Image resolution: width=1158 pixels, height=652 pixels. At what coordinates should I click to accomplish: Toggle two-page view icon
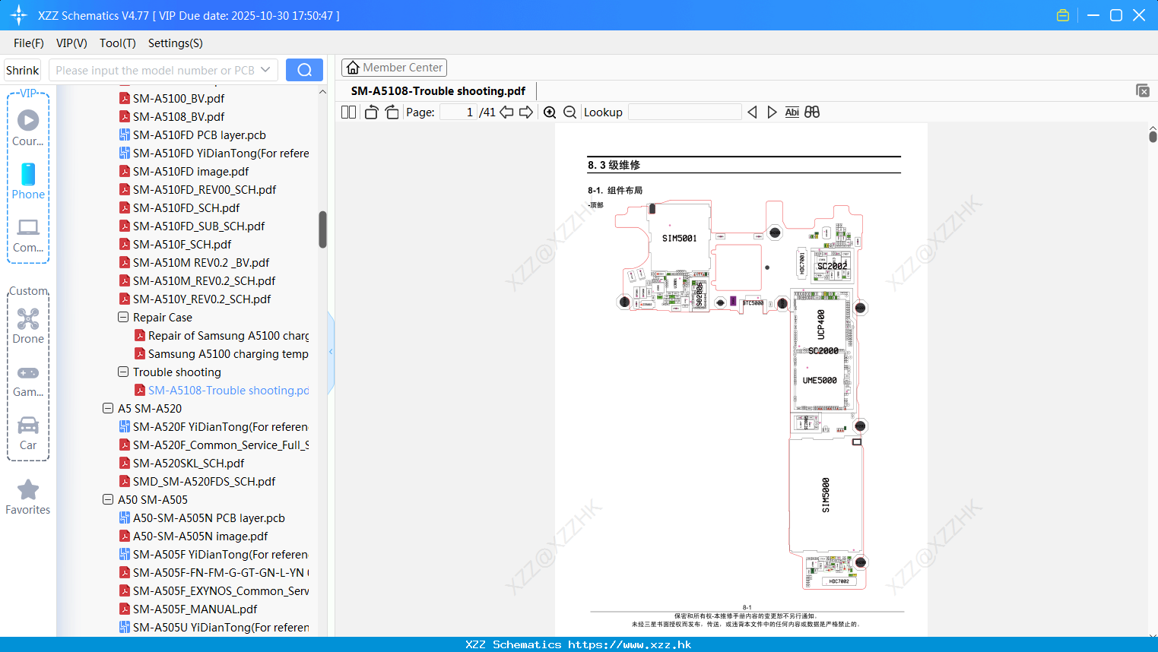tap(348, 112)
